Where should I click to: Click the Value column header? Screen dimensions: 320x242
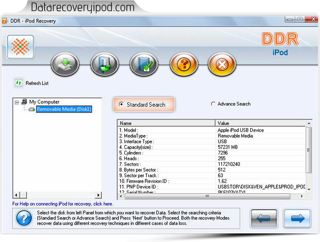click(261, 123)
